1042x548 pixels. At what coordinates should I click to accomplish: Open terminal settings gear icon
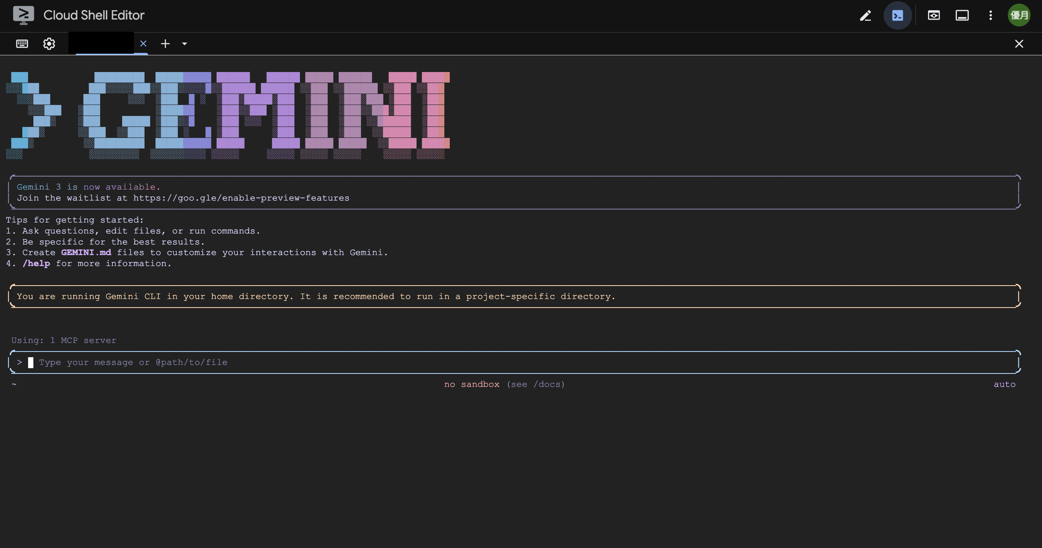point(49,44)
